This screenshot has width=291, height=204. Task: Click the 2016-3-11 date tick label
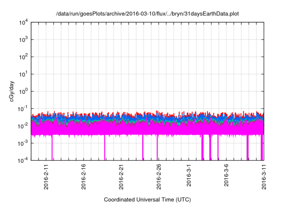pos(264,177)
